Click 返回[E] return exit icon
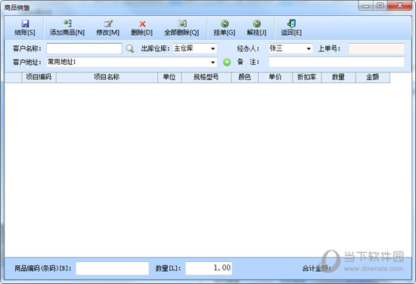This screenshot has height=284, width=416. tap(291, 23)
